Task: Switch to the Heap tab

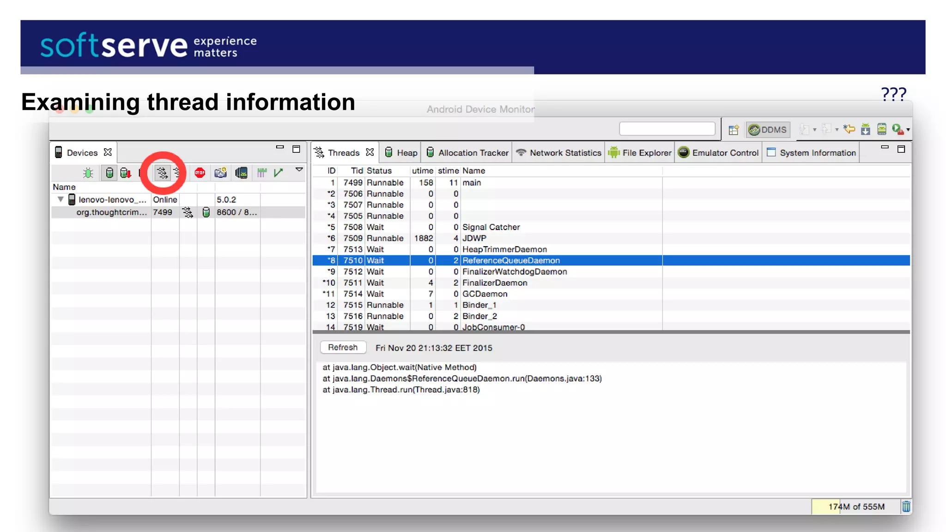Action: [x=401, y=153]
